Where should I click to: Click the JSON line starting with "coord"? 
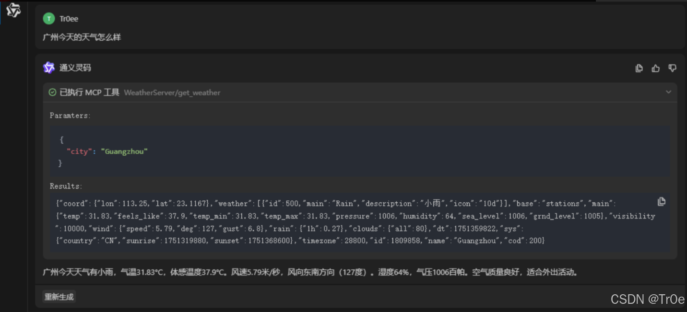[336, 204]
